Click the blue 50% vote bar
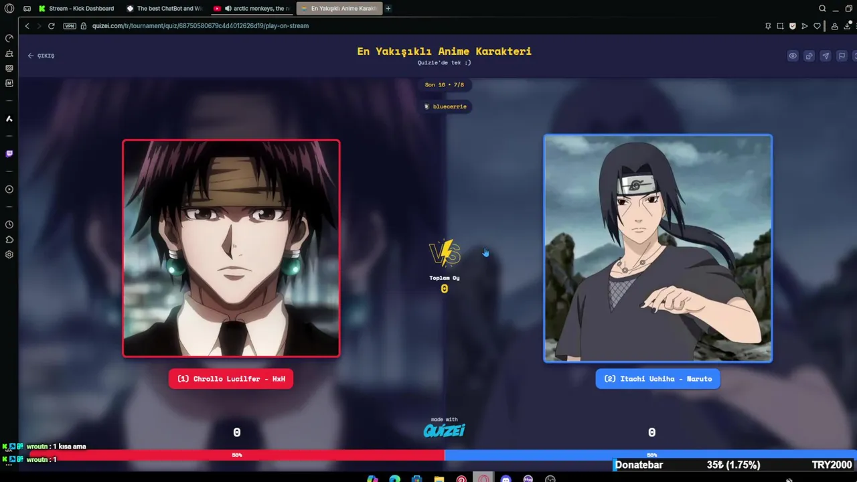 (651, 455)
